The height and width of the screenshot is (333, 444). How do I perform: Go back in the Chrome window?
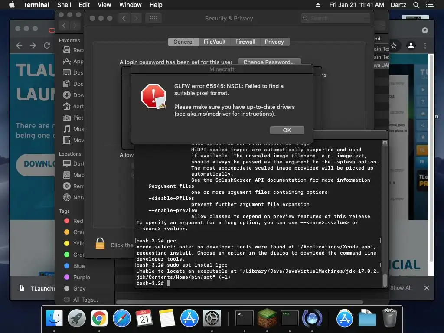pos(19,45)
